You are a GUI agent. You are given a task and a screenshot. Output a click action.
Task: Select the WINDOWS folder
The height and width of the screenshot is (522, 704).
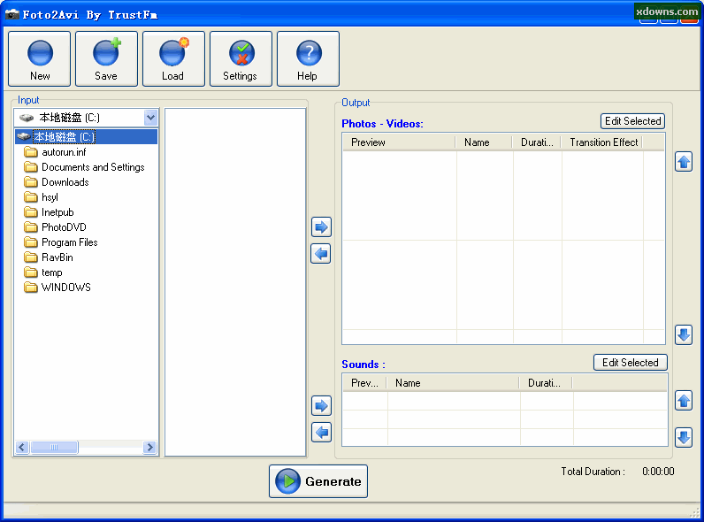65,288
